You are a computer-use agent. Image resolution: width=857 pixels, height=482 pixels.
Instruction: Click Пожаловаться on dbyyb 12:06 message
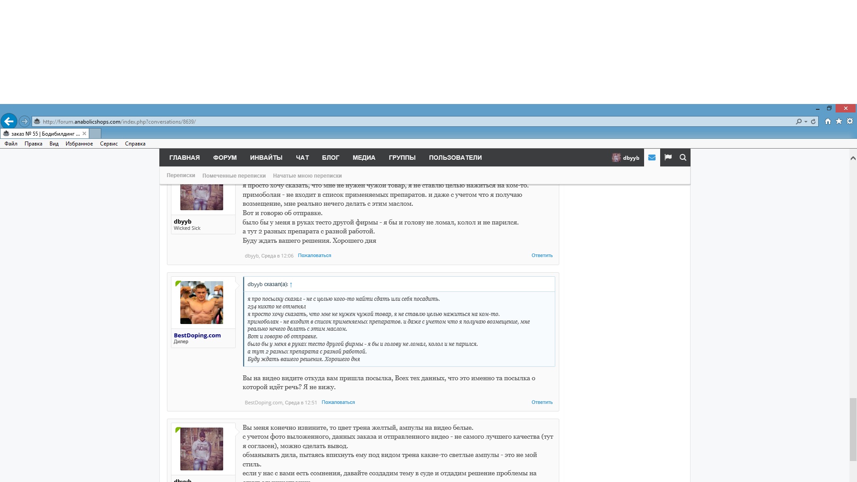(x=314, y=255)
